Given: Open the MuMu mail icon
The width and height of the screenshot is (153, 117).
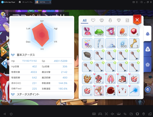Looking at the screenshot, I should click(x=134, y=2).
